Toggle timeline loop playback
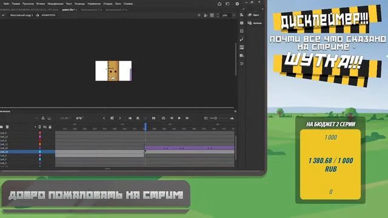 164,118
